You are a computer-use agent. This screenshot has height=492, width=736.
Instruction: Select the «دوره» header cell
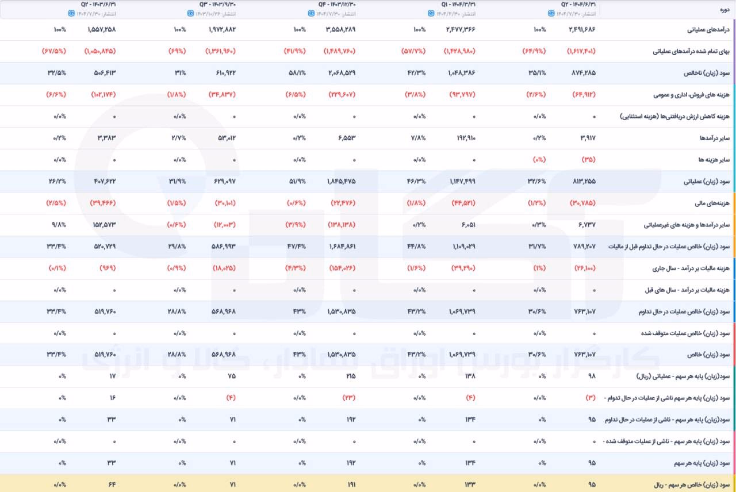(x=726, y=9)
